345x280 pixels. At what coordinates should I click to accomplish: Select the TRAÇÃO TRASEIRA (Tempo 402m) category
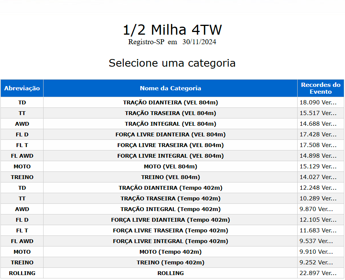(x=170, y=198)
